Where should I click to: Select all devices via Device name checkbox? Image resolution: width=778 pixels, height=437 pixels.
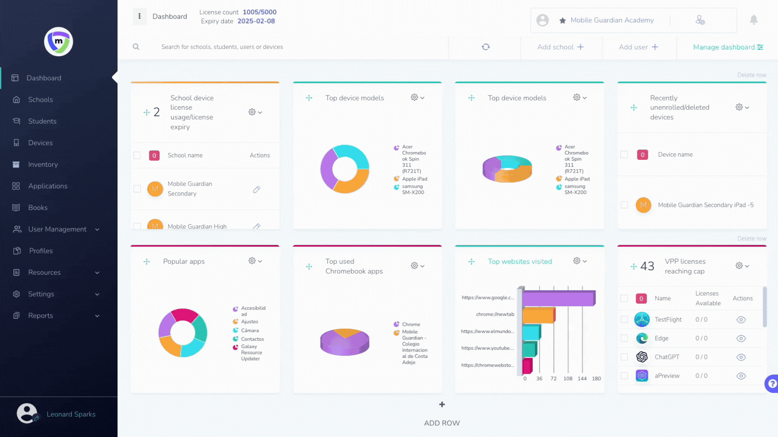(x=624, y=155)
